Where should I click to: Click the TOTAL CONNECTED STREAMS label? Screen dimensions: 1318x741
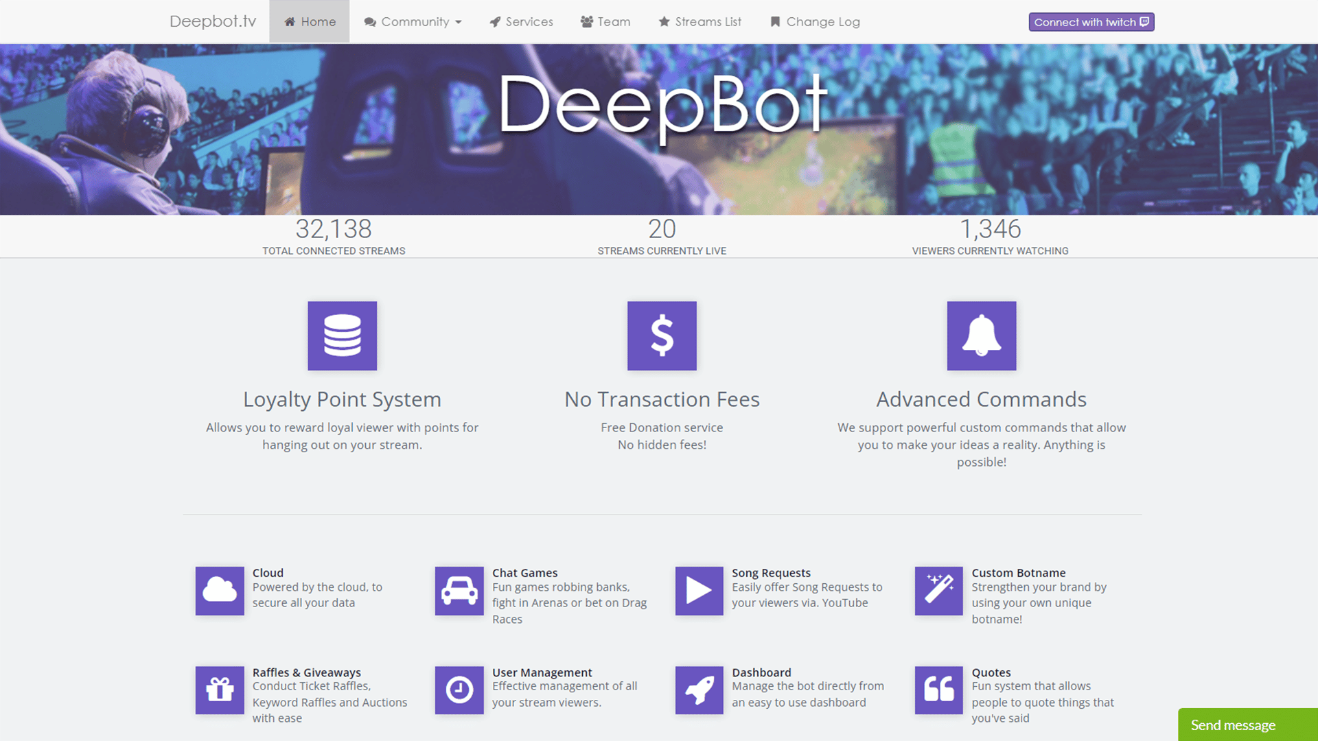[x=334, y=251]
